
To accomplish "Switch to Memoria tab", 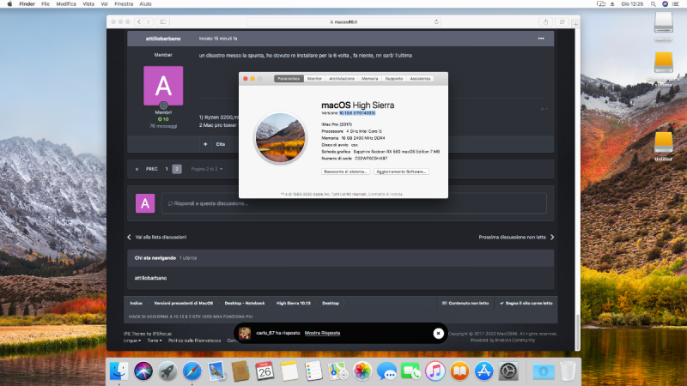I will [369, 79].
